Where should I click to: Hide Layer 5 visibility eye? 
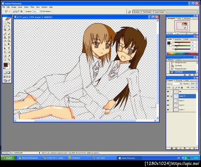pos(168,96)
